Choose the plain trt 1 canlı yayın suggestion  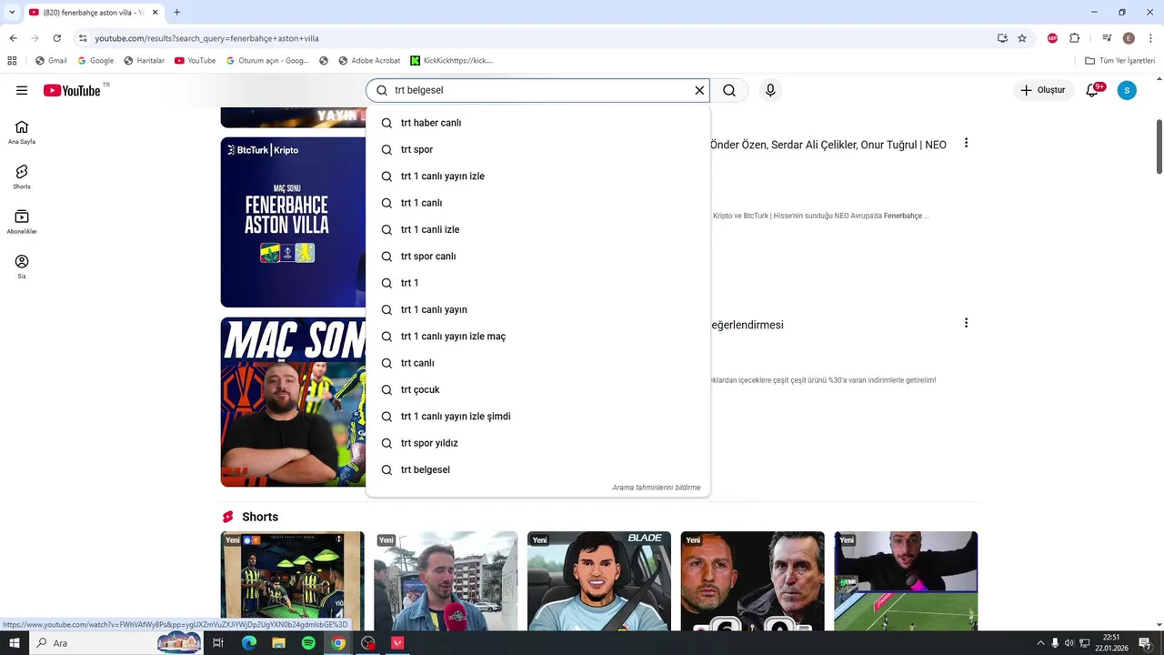(x=537, y=309)
